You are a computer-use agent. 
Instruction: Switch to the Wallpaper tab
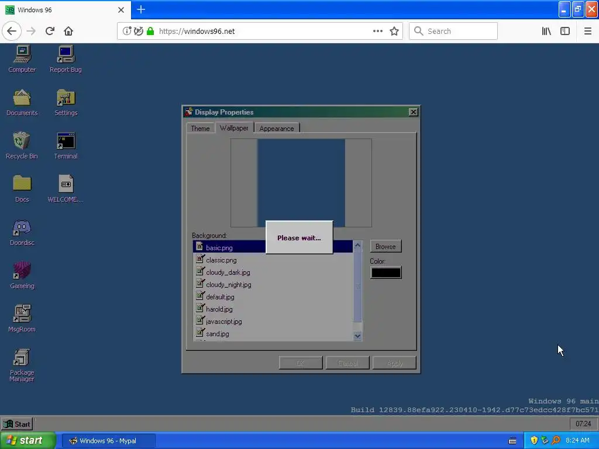coord(234,128)
